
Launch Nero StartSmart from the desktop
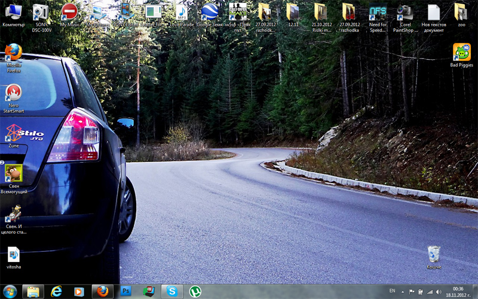(x=13, y=93)
